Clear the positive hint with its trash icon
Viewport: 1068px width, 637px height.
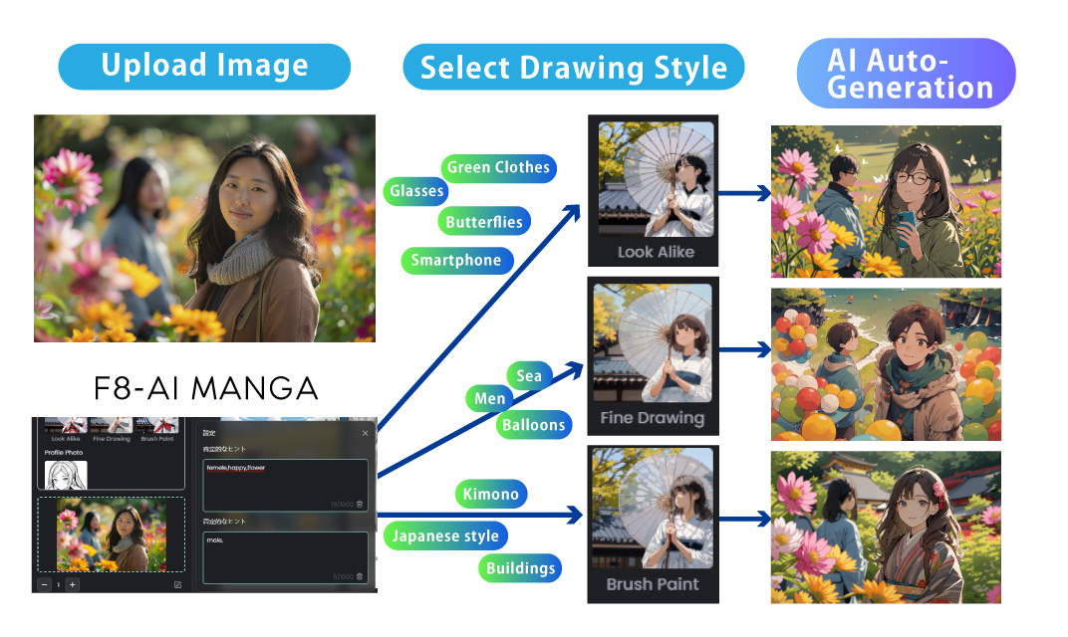click(360, 505)
